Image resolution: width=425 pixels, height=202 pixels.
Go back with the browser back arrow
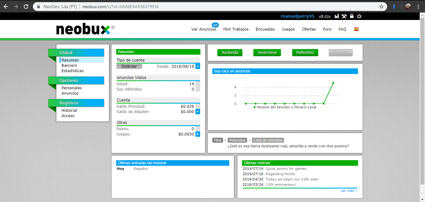tap(6, 6)
